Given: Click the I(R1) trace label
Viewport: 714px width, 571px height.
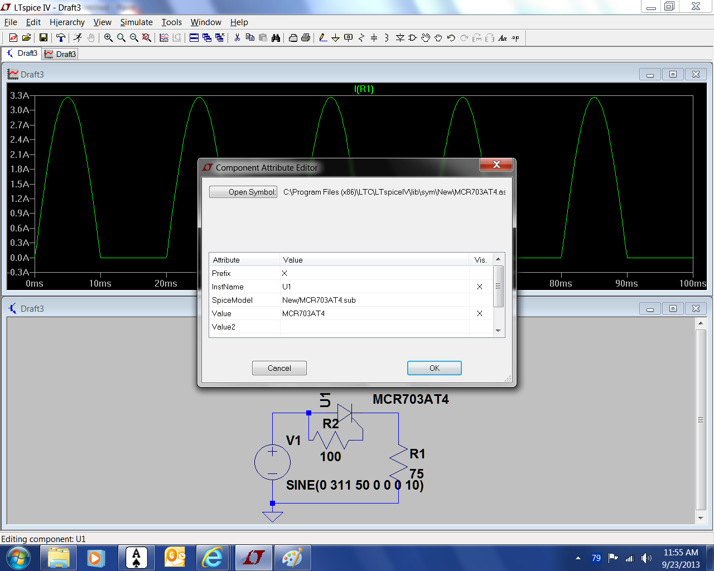Looking at the screenshot, I should tap(364, 89).
